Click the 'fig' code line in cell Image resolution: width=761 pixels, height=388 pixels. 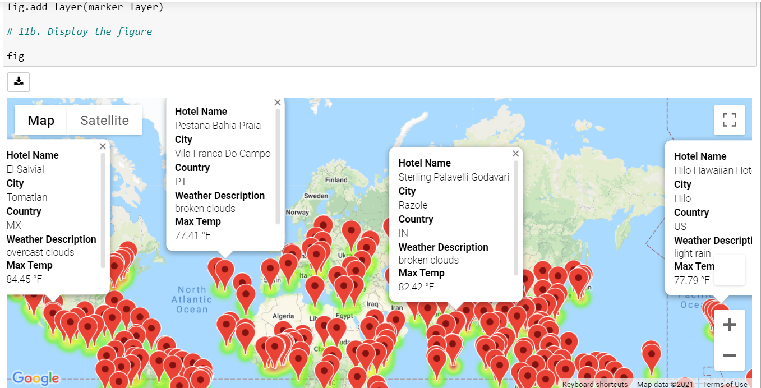click(x=16, y=56)
